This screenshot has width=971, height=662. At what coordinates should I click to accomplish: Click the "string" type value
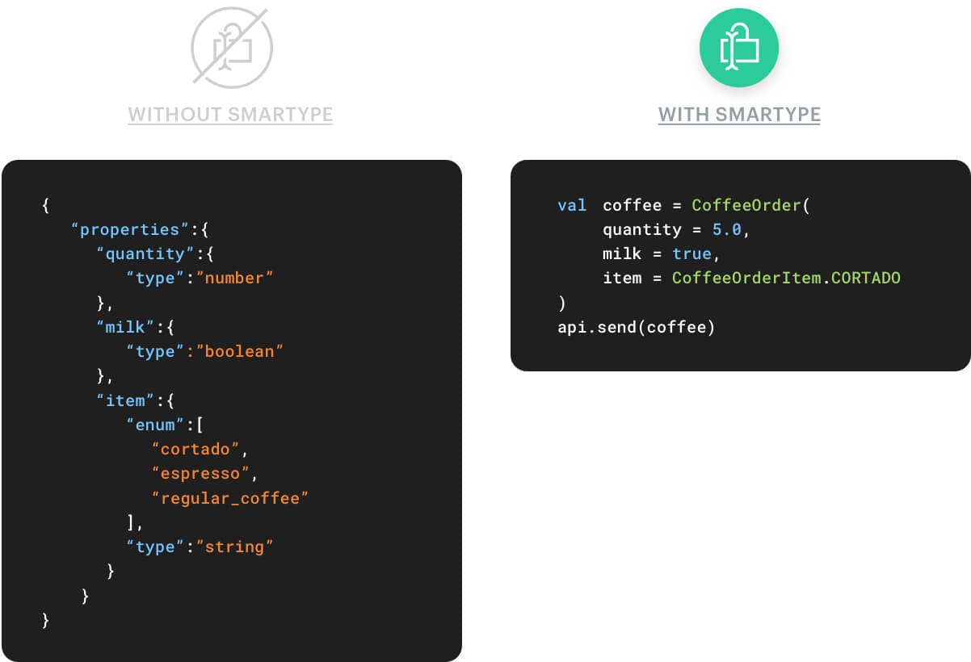click(234, 547)
